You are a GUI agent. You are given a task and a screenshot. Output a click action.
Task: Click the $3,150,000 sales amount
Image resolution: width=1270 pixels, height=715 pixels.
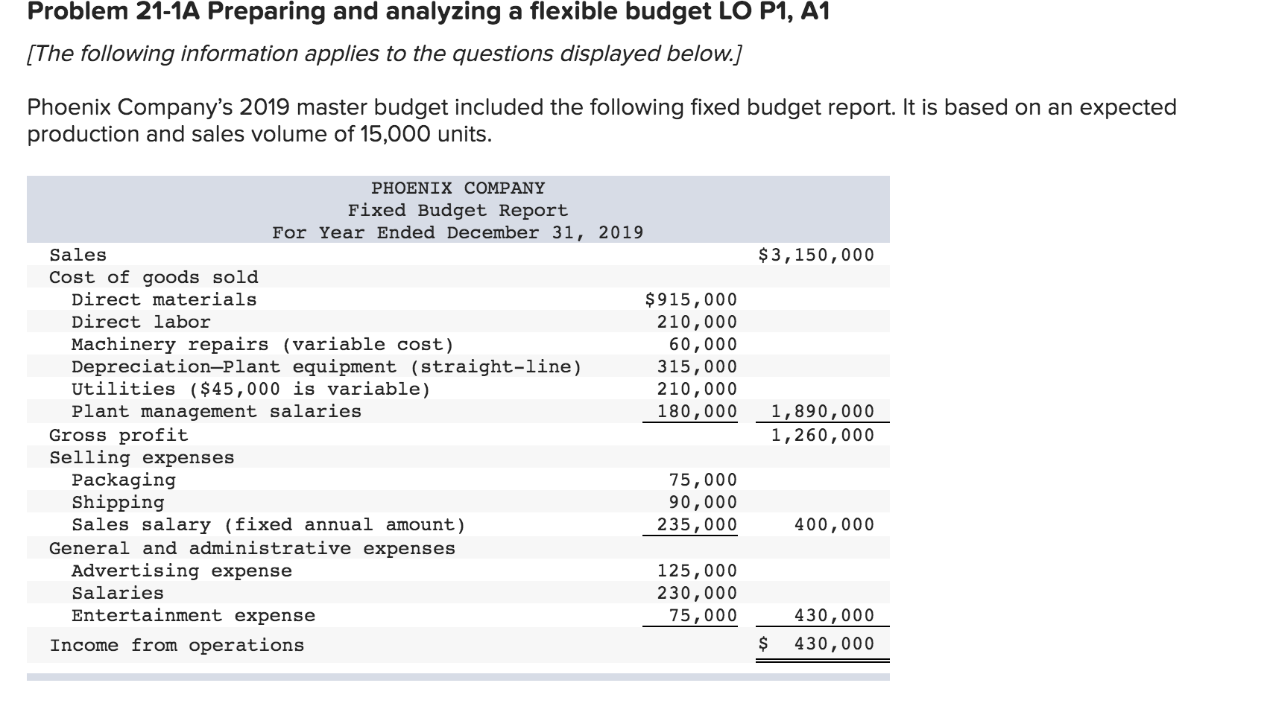[816, 255]
